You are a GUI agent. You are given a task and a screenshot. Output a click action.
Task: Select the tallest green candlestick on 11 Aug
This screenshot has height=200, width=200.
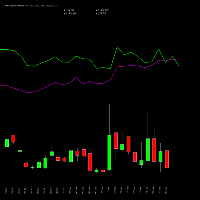[109, 152]
